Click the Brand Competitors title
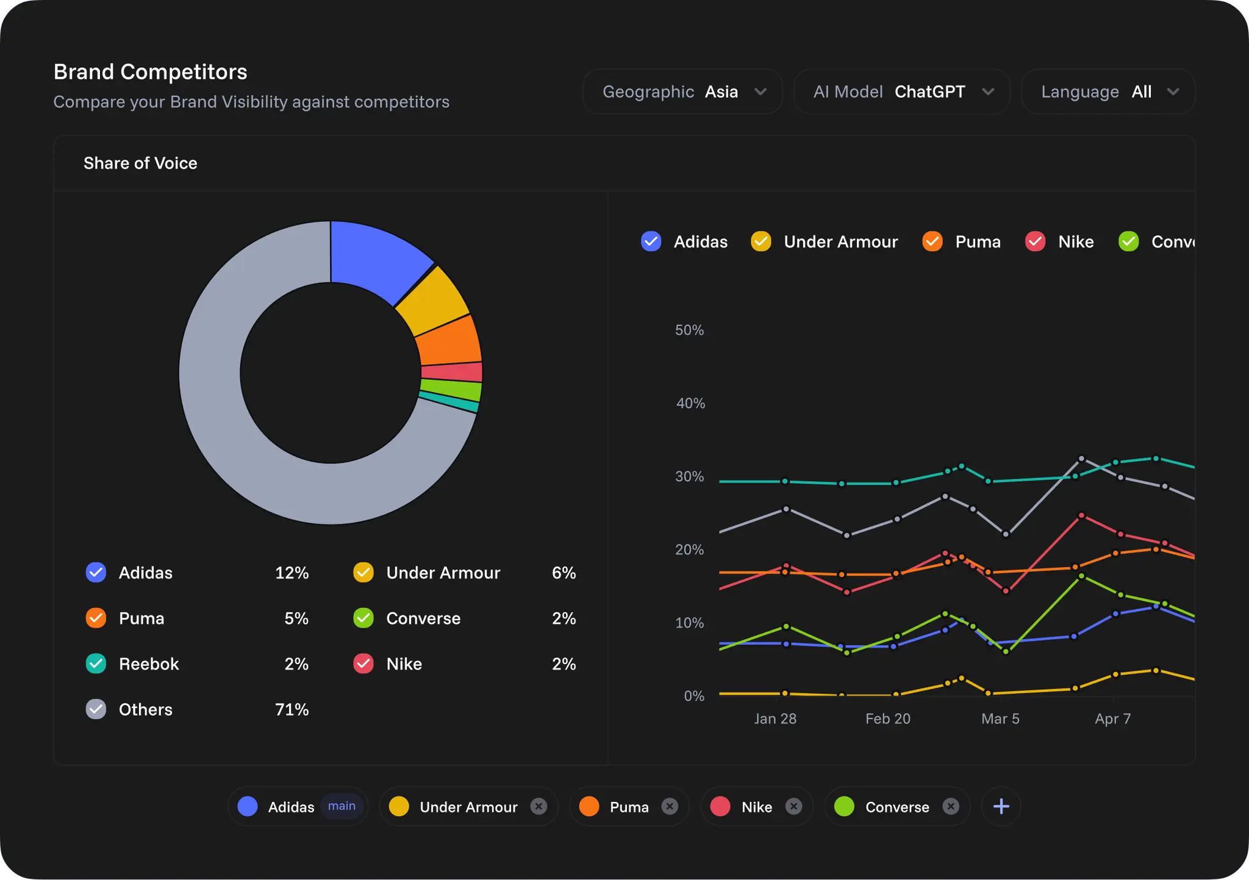Screen dimensions: 1249x880 point(150,72)
